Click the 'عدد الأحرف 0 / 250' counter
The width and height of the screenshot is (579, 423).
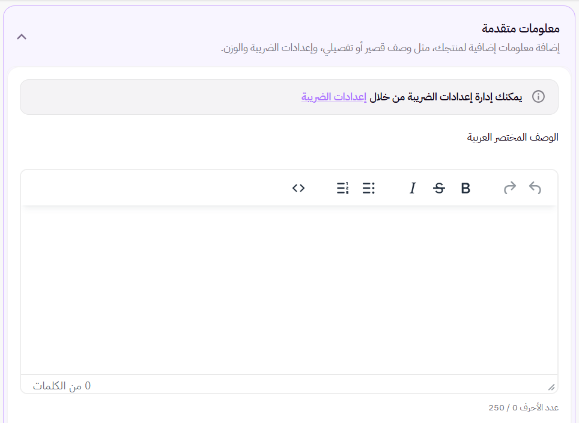pos(523,407)
